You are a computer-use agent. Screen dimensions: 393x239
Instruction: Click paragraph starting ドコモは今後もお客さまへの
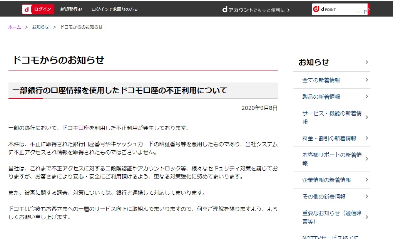point(143,213)
